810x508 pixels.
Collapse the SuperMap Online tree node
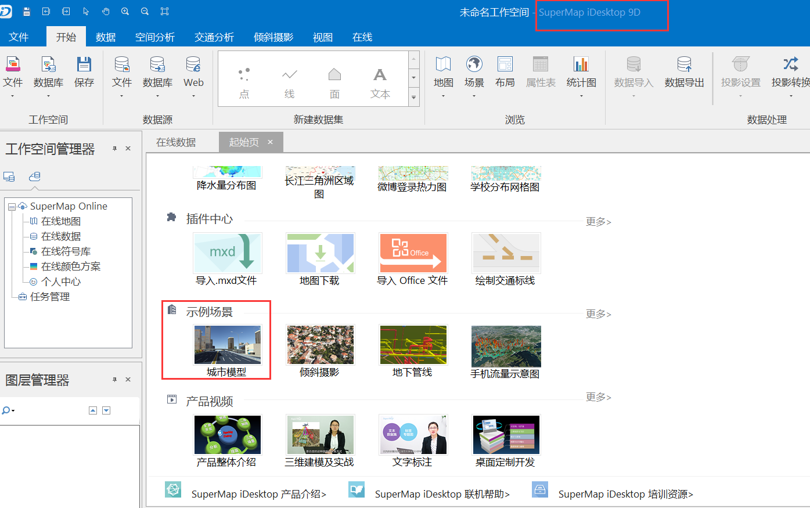point(12,207)
